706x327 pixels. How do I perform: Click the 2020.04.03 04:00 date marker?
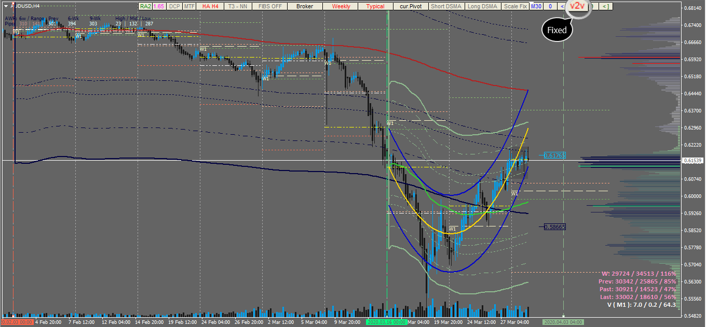(563, 322)
